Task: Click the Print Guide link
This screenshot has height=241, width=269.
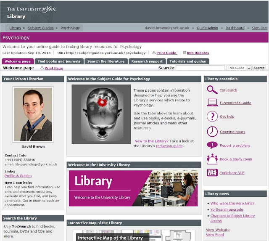Action: pyautogui.click(x=166, y=53)
